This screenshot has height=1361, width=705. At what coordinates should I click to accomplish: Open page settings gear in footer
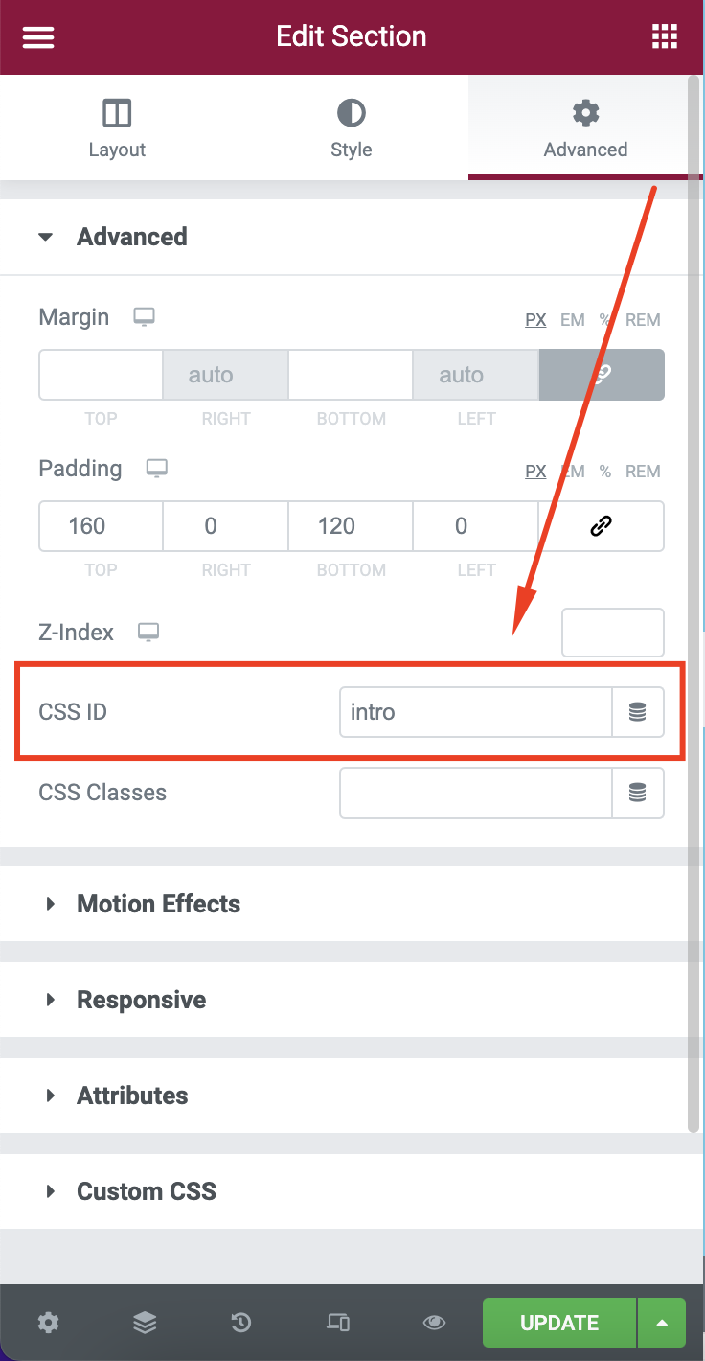tap(48, 1323)
